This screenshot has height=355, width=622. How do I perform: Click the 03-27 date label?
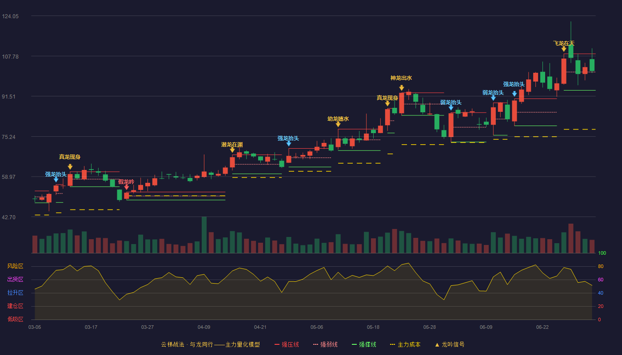pyautogui.click(x=148, y=327)
